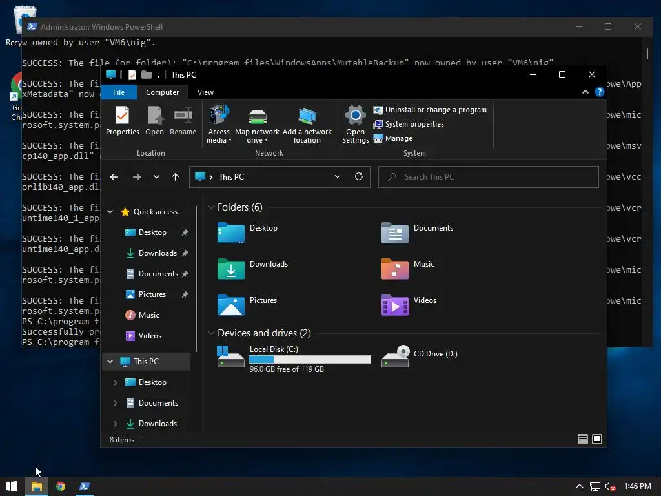This screenshot has width=661, height=496.
Task: Open System properties
Action: pos(409,125)
